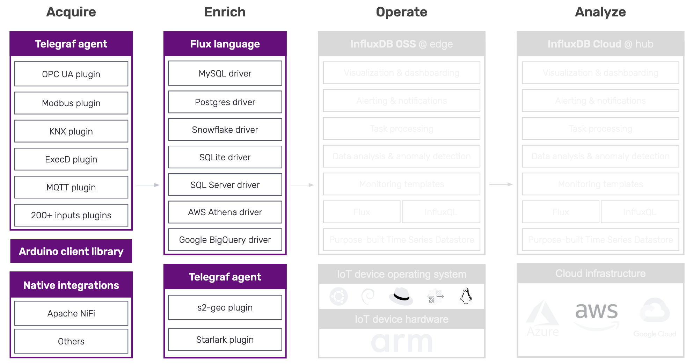
Task: Click the AWS logo
Action: click(x=597, y=315)
